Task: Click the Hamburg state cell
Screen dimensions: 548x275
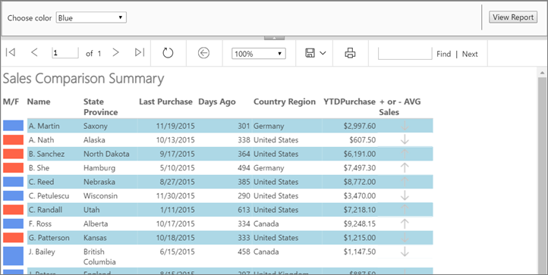Action: coord(99,168)
